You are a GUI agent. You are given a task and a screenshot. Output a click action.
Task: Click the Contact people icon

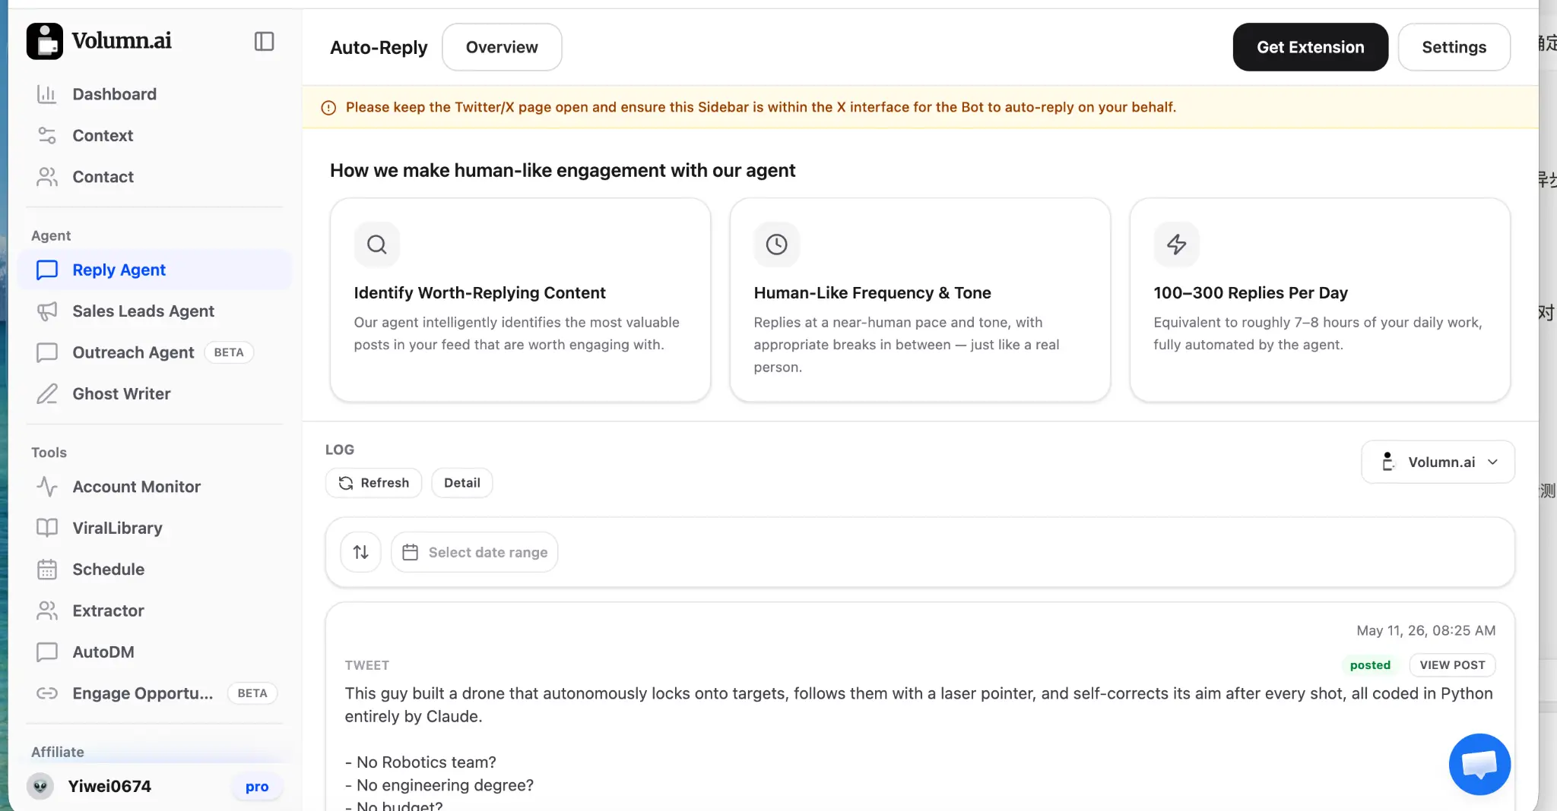pyautogui.click(x=47, y=177)
